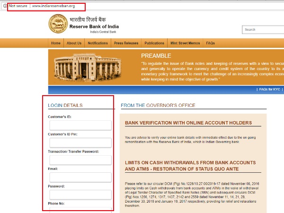Image resolution: width=284 pixels, height=213 pixels.
Task: Open the FAQs menu item
Action: [210, 43]
